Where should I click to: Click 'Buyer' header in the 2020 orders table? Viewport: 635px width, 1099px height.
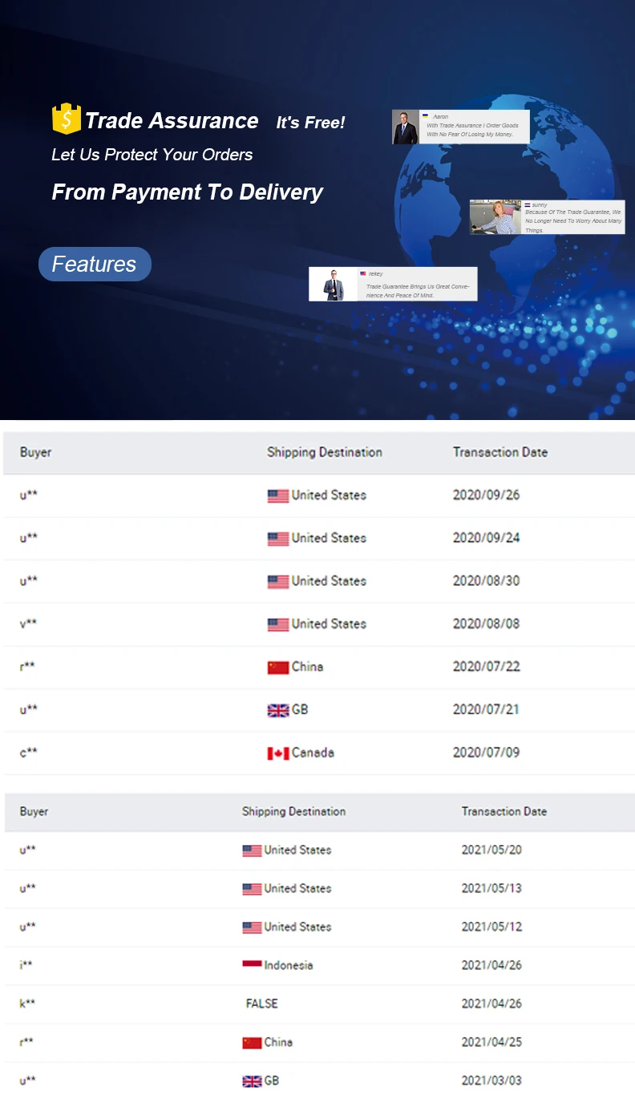coord(36,452)
